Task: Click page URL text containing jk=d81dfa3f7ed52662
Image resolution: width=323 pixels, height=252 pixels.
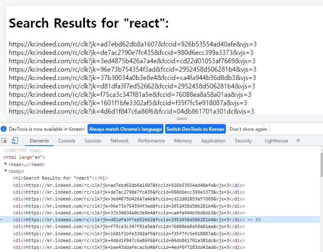Action: [132, 86]
